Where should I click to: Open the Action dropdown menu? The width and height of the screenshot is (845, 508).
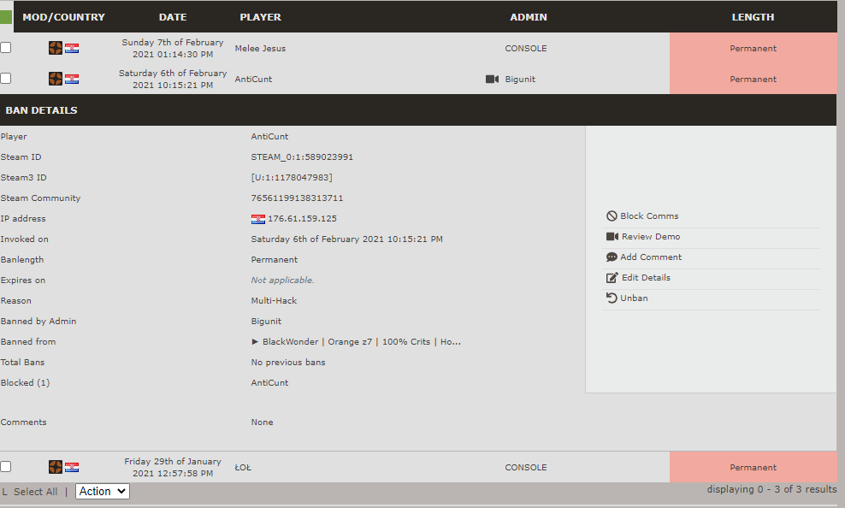click(x=103, y=491)
